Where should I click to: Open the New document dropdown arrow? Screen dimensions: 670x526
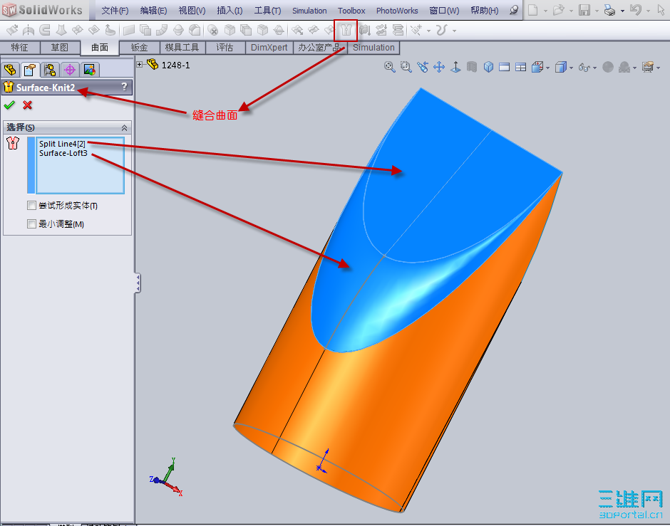545,11
